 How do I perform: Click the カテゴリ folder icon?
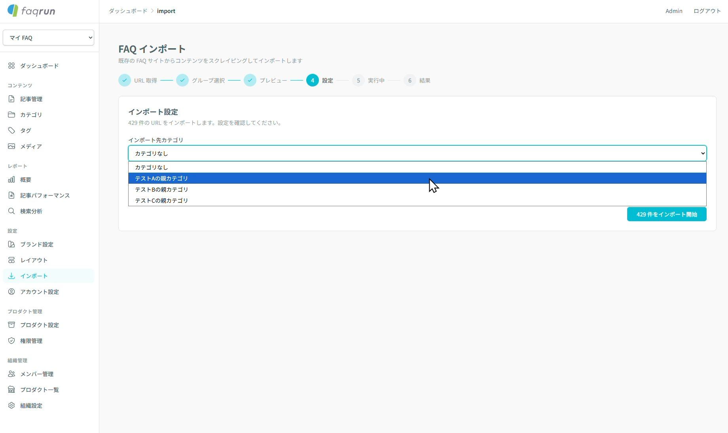point(11,115)
